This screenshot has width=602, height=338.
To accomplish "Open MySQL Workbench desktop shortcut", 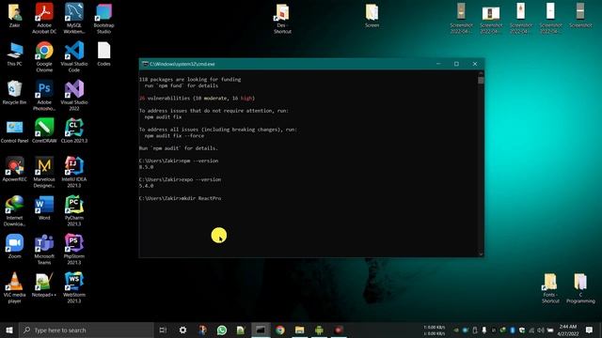I will click(74, 18).
